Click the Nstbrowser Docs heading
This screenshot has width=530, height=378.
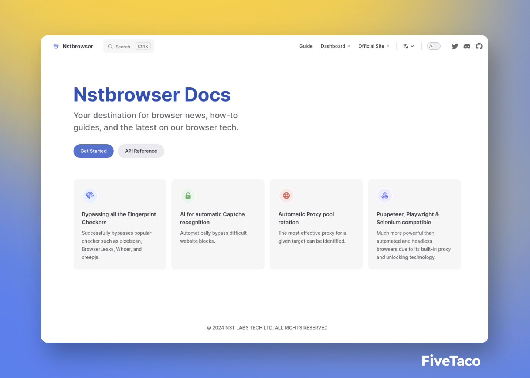(152, 95)
